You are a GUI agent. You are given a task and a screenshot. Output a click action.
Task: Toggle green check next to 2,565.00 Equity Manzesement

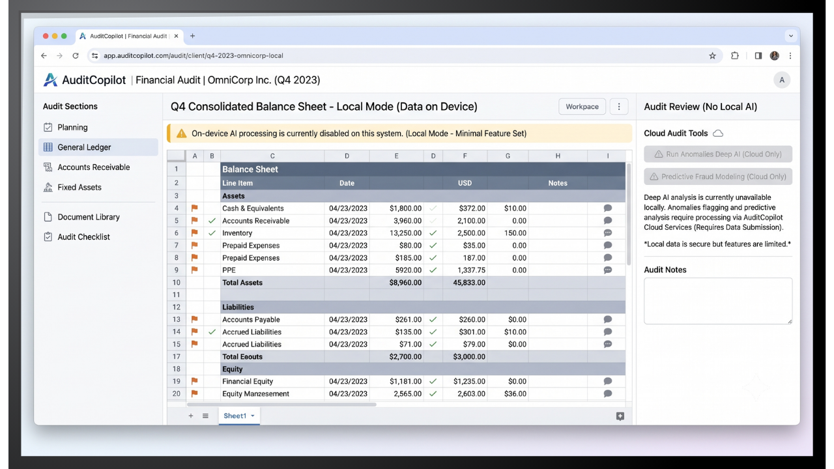click(433, 394)
